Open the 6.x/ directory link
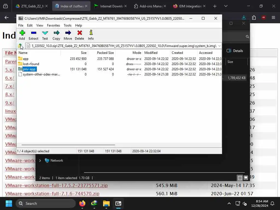Screen dimensions: 280x210 10,78
